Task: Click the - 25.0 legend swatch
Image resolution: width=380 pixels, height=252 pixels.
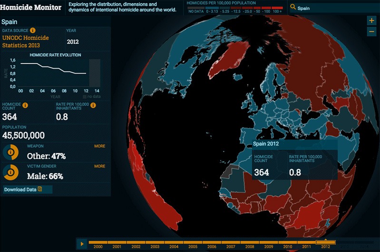Action: pyautogui.click(x=247, y=8)
